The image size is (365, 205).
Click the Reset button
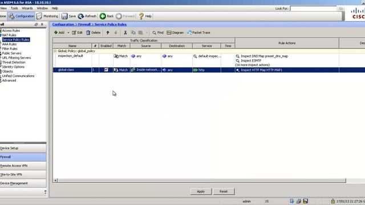[224, 191]
